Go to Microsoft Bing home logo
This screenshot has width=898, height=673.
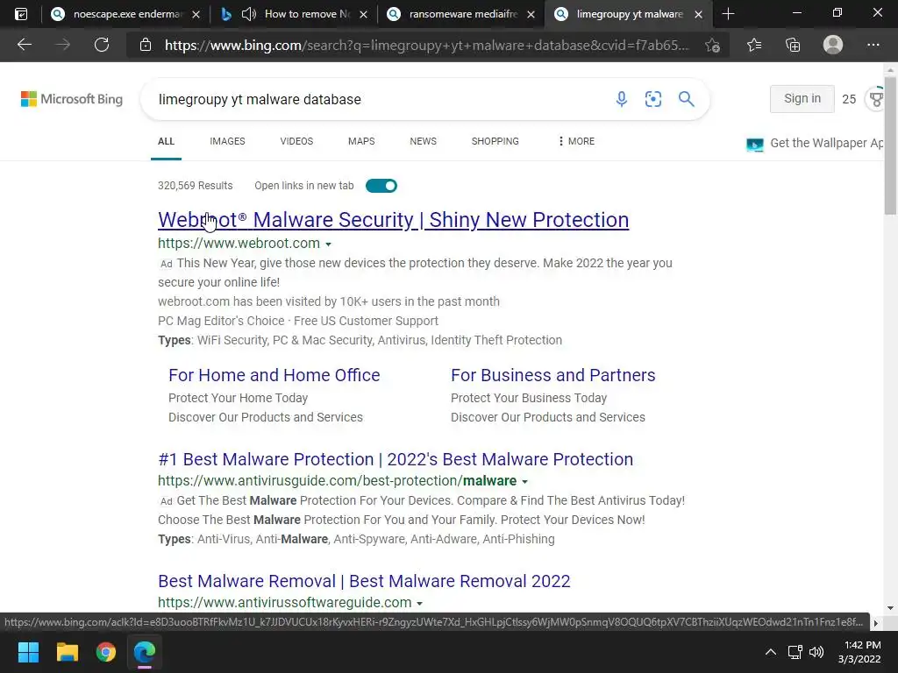click(x=72, y=99)
